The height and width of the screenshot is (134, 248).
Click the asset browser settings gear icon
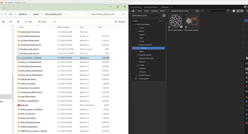tap(234, 11)
